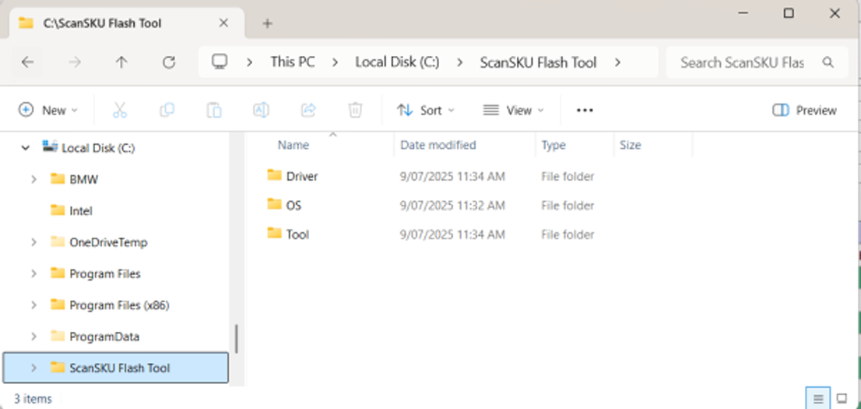Toggle the Preview pane
The width and height of the screenshot is (861, 409).
tap(804, 111)
